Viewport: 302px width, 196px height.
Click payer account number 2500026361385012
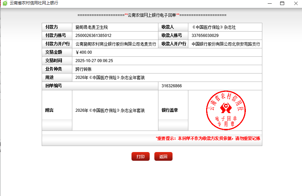coord(93,36)
